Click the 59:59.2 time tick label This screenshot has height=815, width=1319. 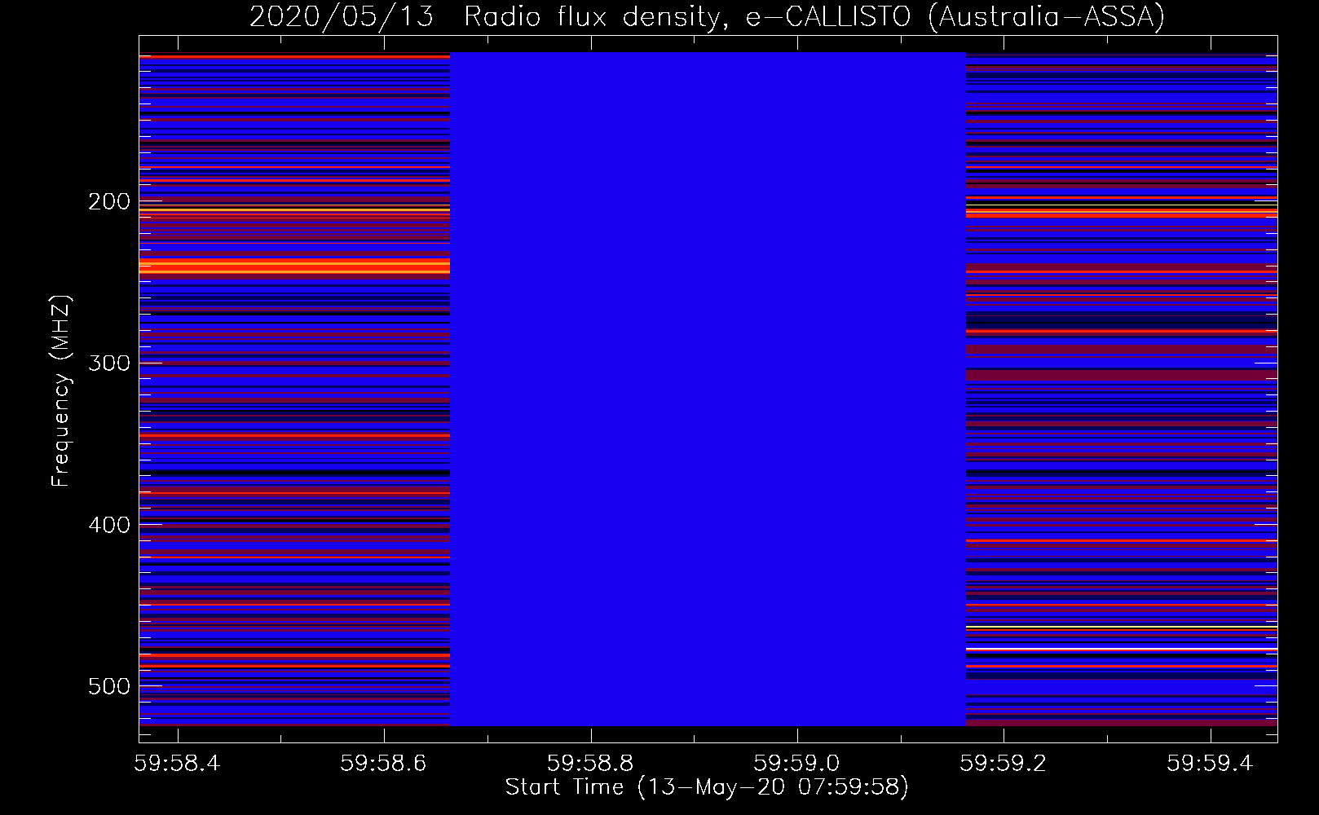[x=1004, y=763]
